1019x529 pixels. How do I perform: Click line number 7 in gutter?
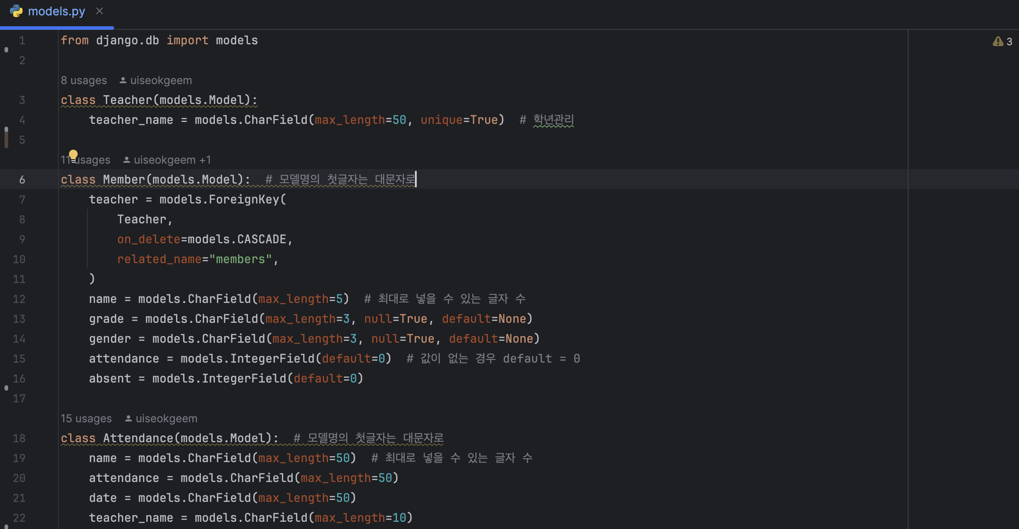(22, 200)
